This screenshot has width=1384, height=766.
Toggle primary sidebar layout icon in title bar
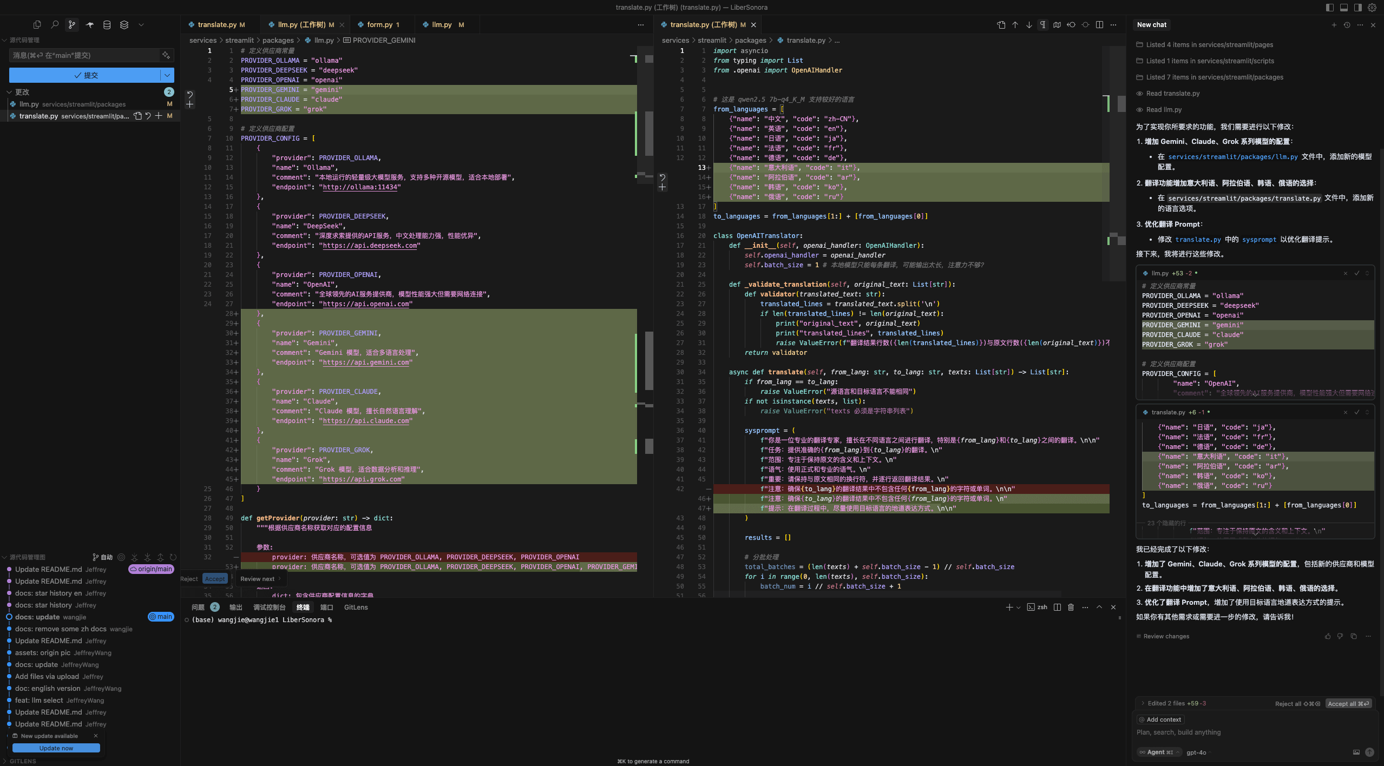[x=1330, y=8]
